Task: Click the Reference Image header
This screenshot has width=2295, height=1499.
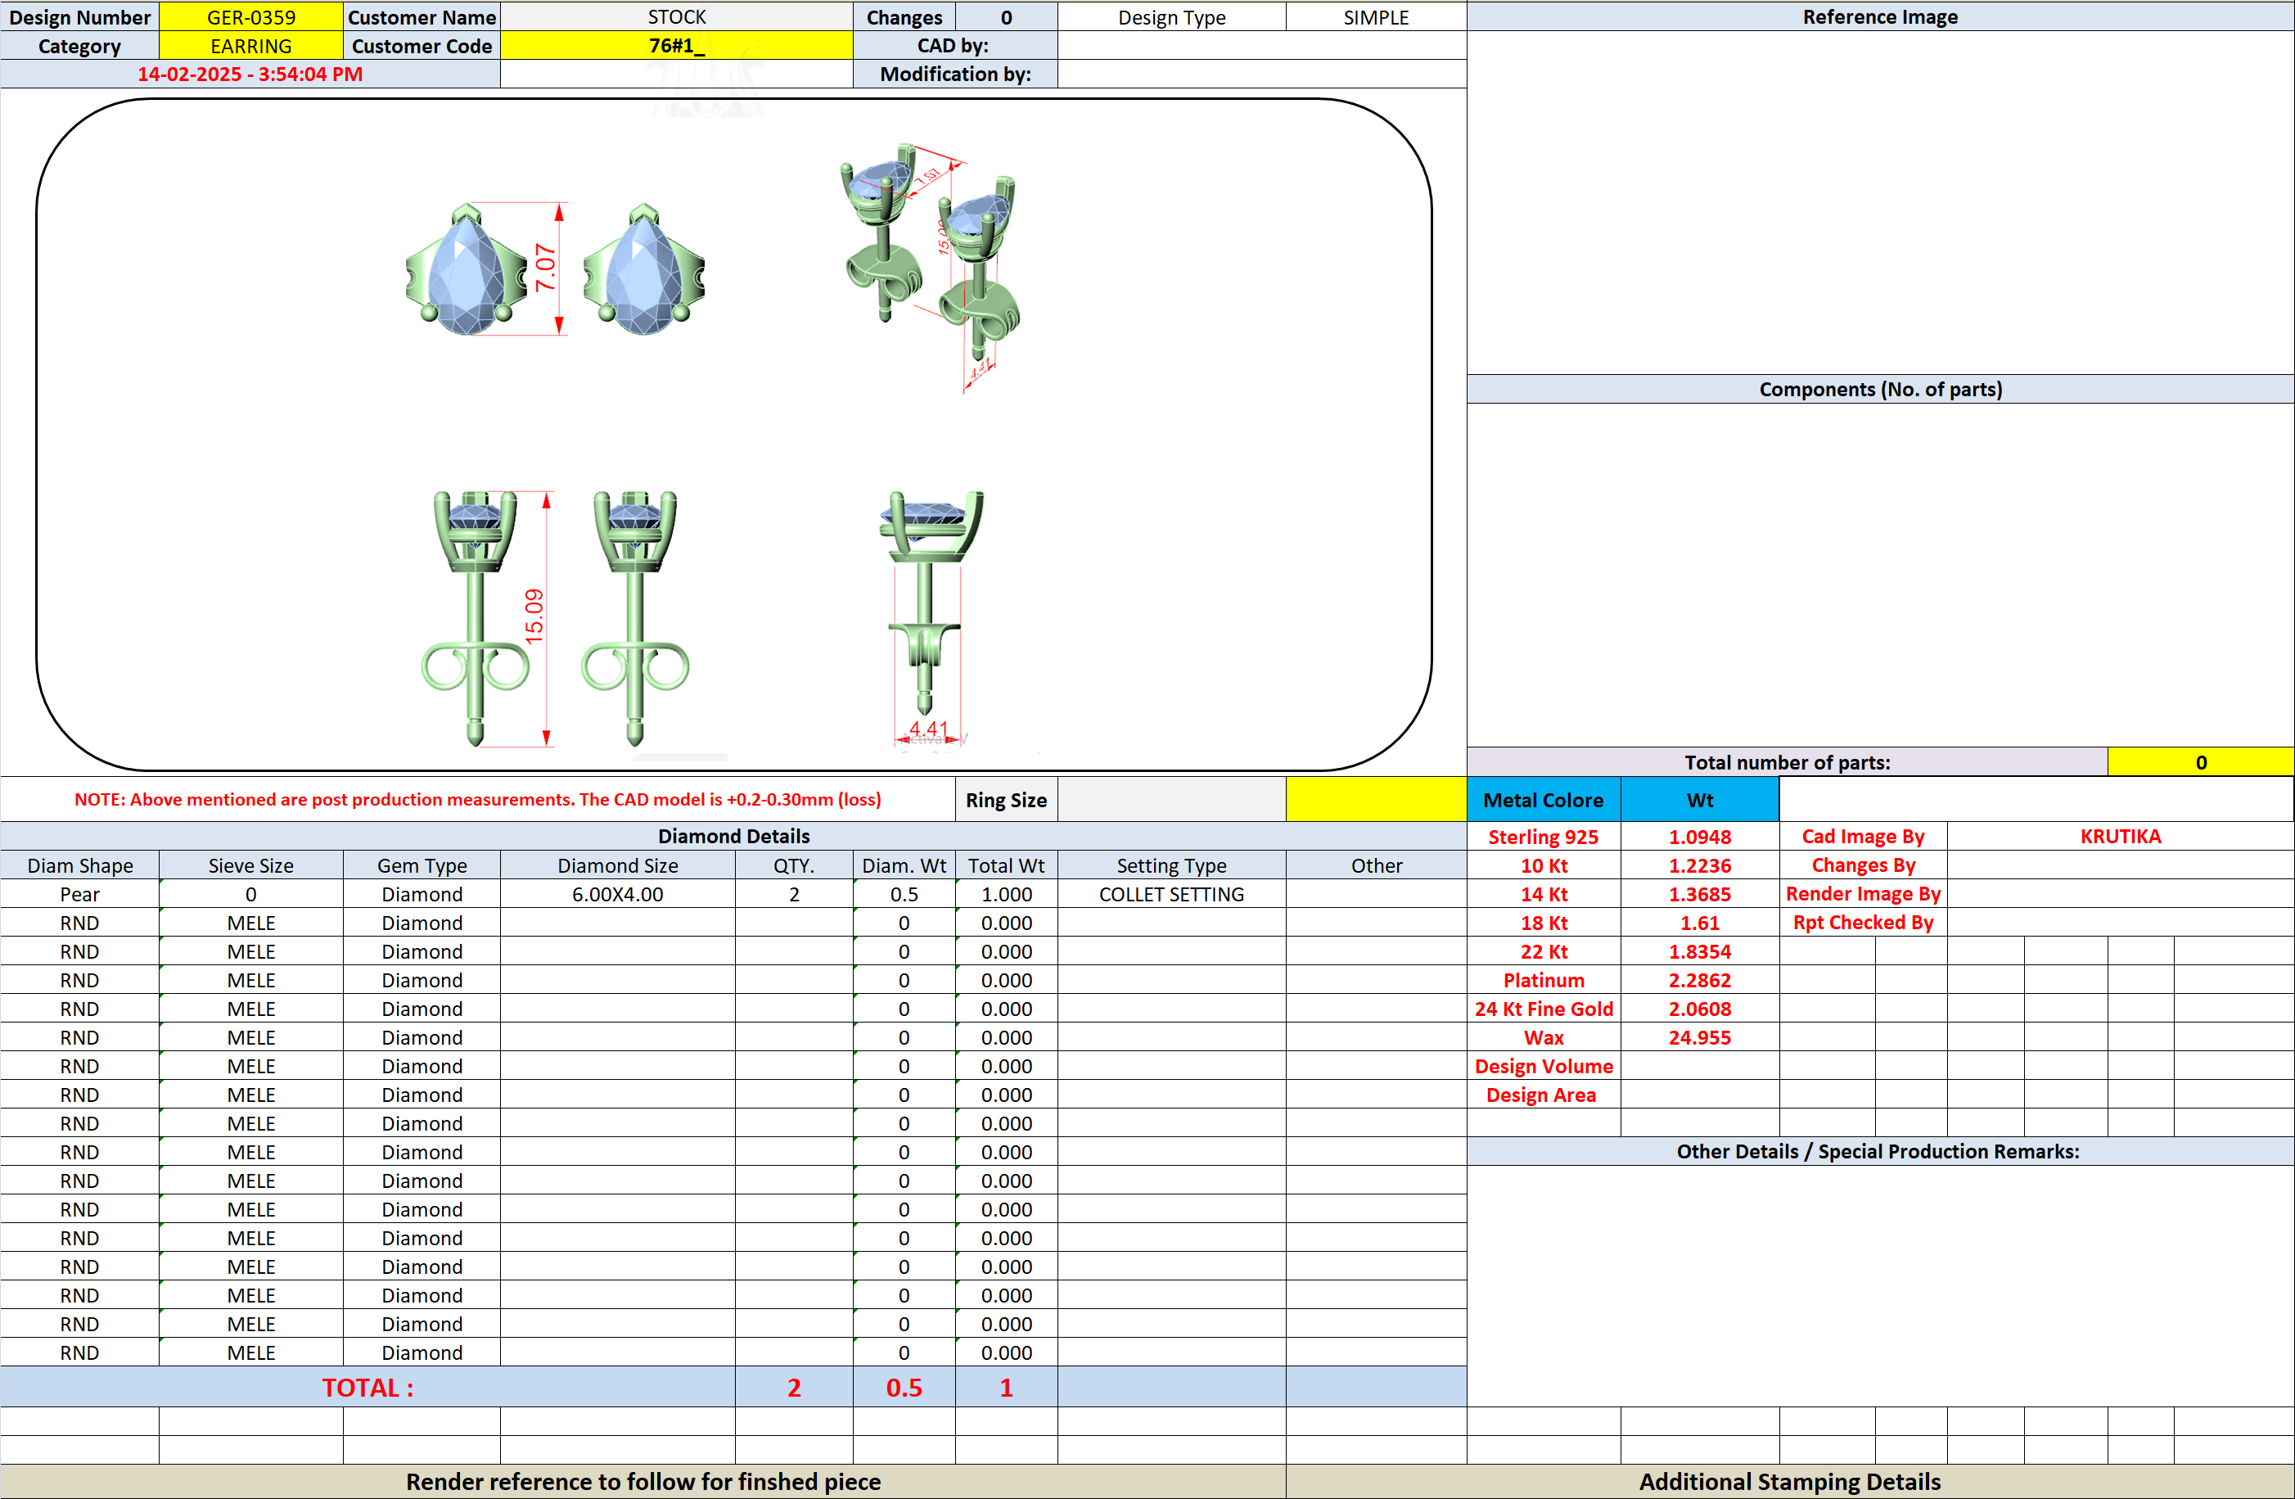Action: click(1880, 16)
